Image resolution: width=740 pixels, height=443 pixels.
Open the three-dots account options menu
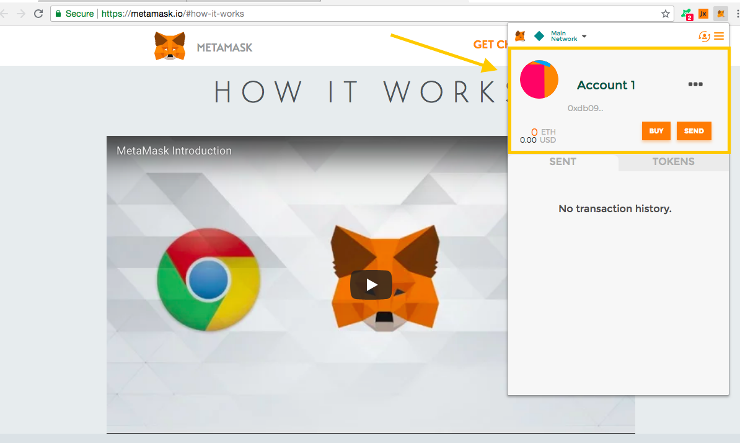click(695, 84)
